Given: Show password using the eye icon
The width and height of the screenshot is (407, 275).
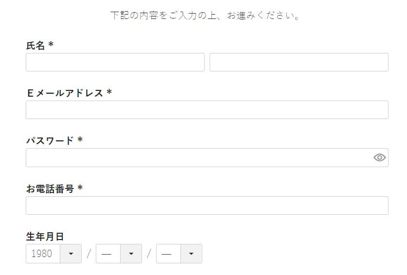Looking at the screenshot, I should [379, 157].
